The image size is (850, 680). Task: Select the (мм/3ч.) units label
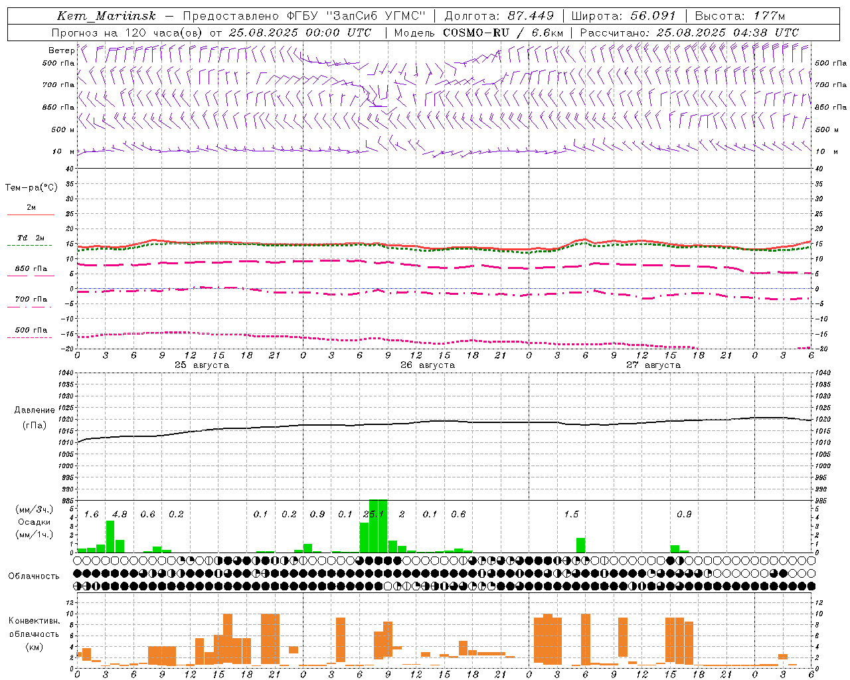pyautogui.click(x=34, y=509)
